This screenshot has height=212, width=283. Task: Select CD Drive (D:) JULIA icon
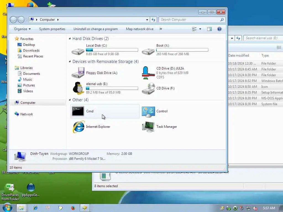[148, 73]
